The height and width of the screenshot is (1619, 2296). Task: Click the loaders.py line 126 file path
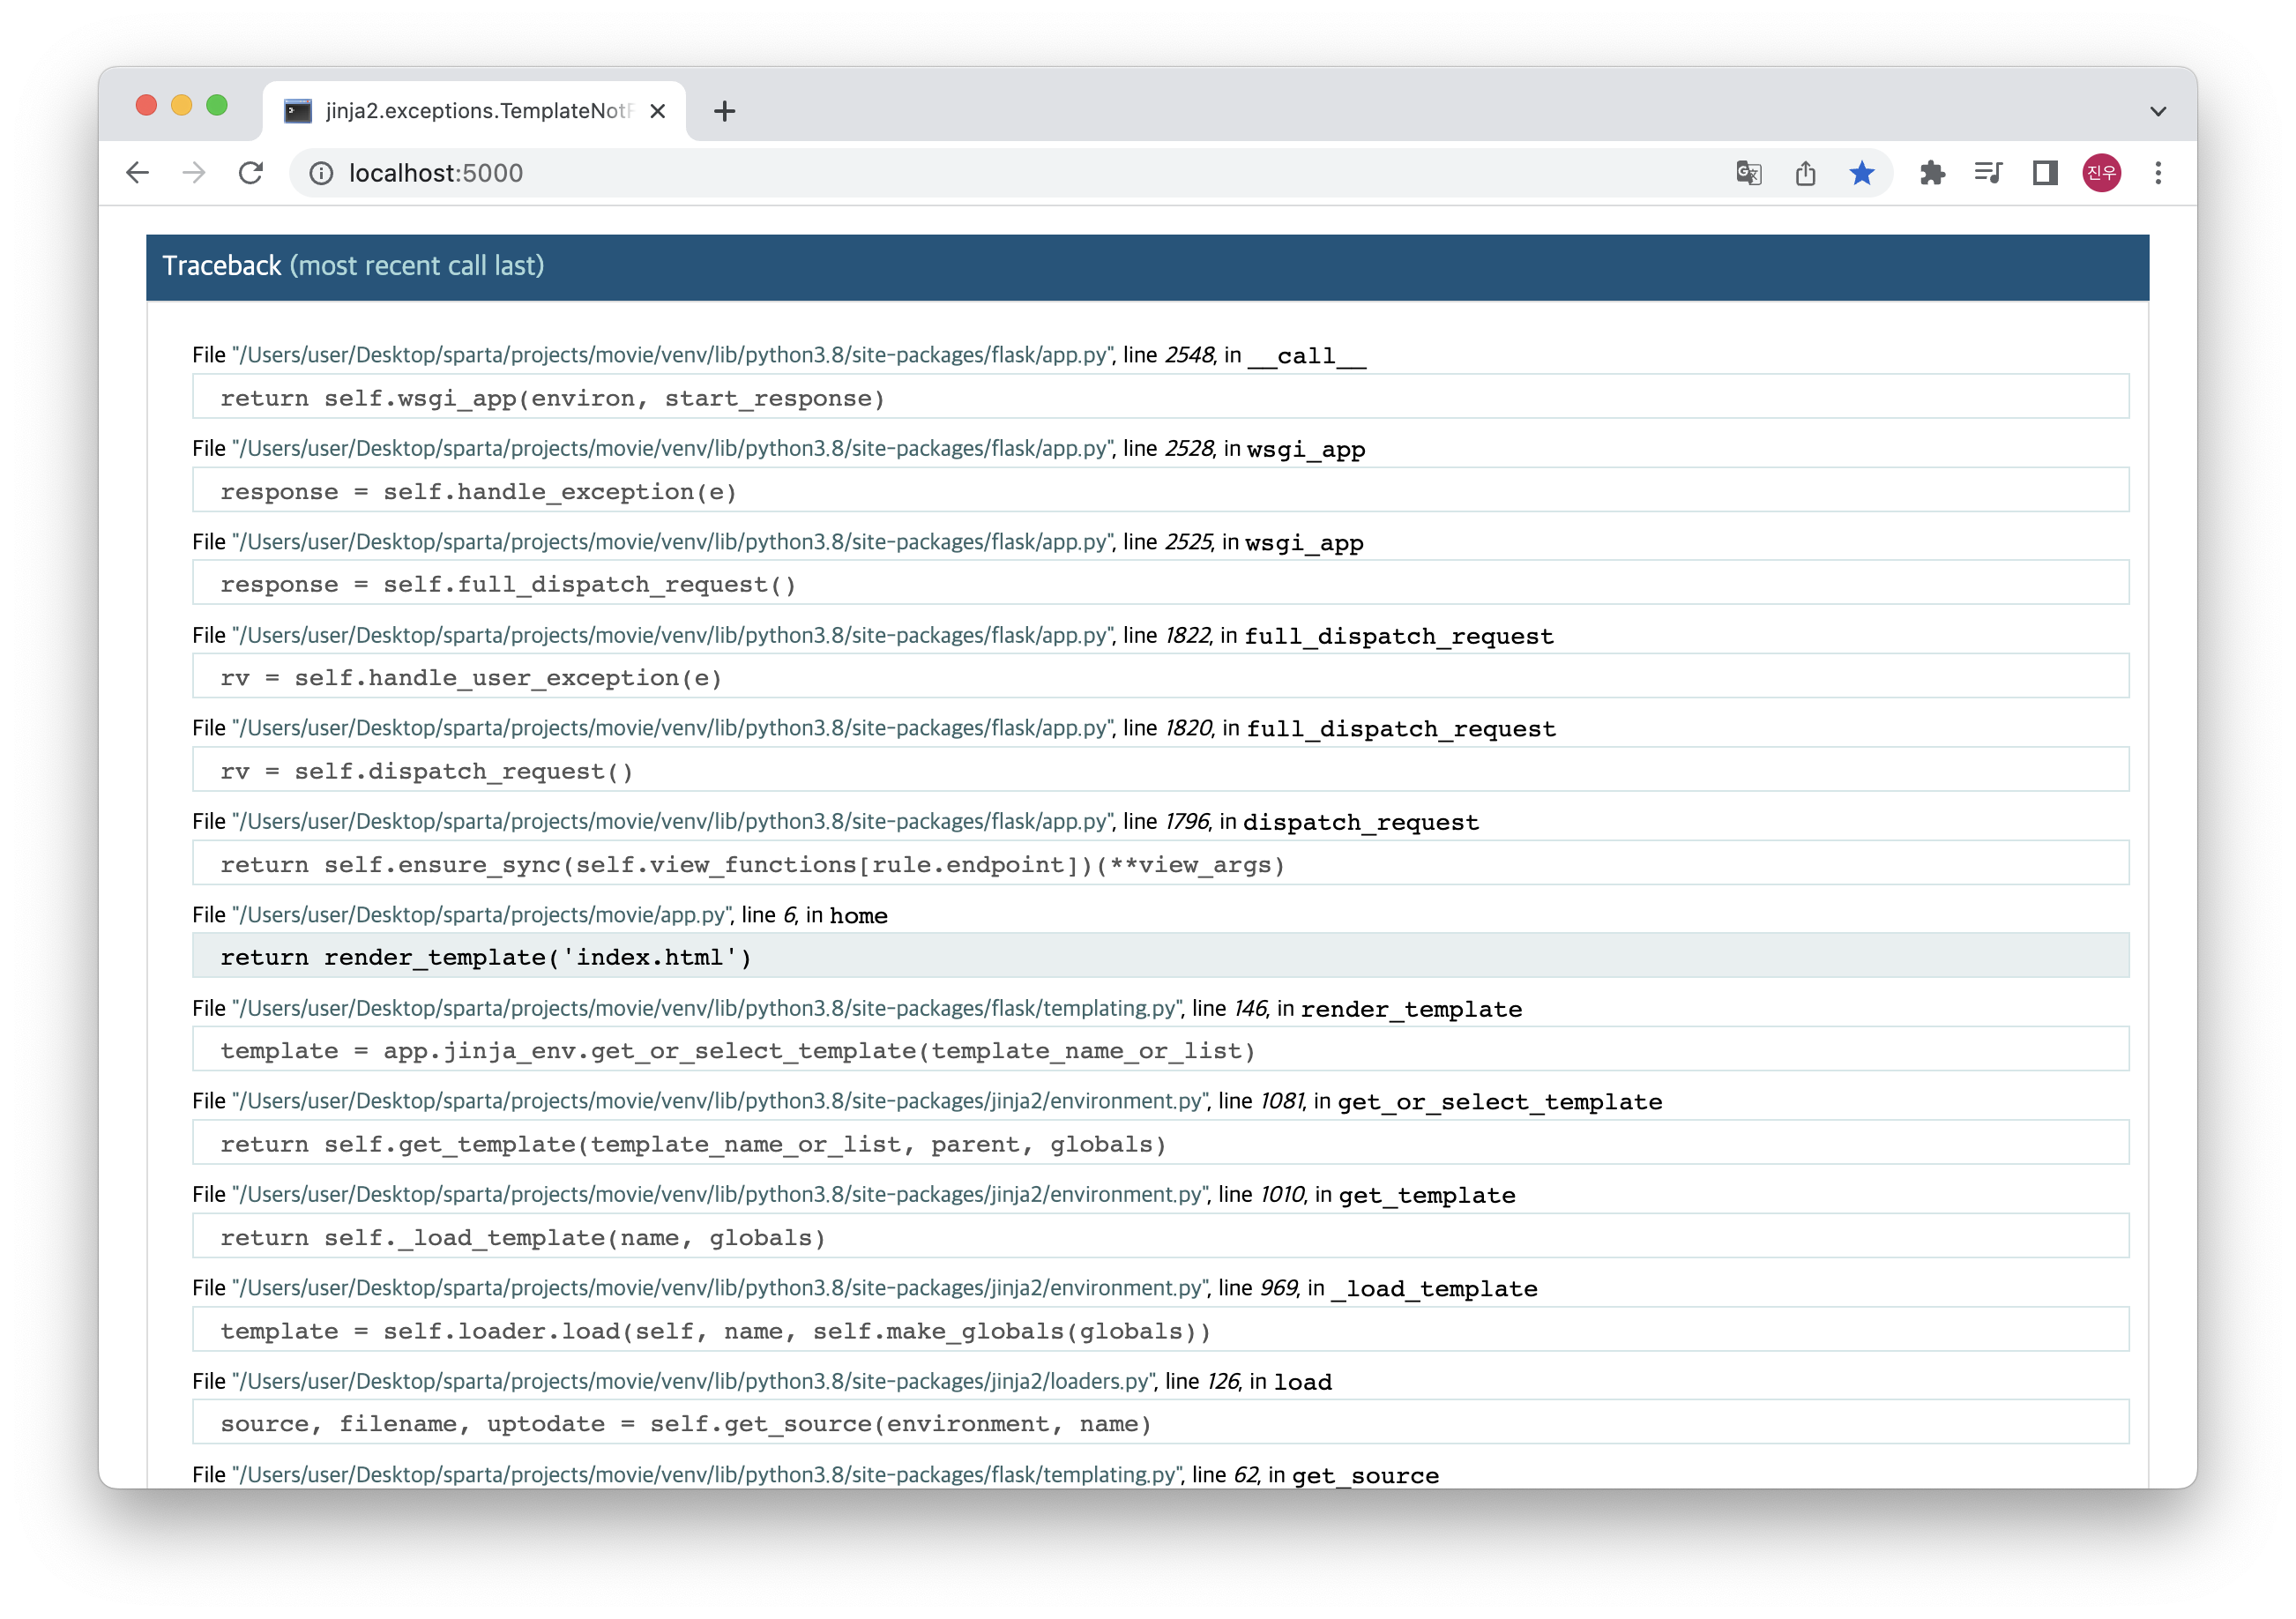click(x=694, y=1381)
